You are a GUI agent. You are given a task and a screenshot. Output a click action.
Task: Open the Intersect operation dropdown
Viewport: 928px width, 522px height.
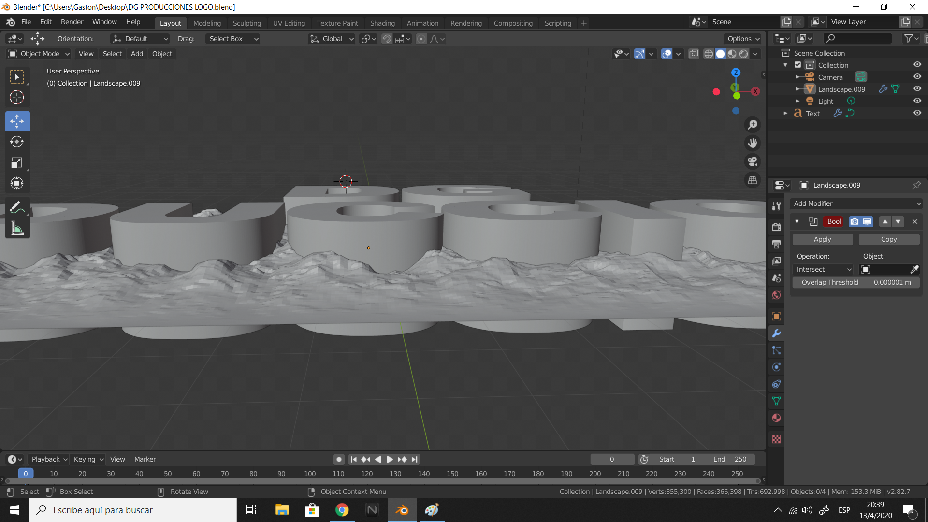pyautogui.click(x=823, y=269)
